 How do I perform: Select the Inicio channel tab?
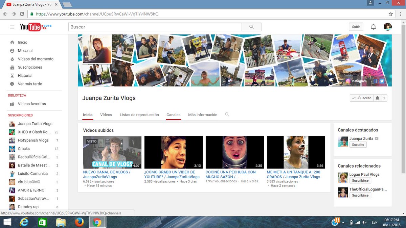[x=88, y=115]
